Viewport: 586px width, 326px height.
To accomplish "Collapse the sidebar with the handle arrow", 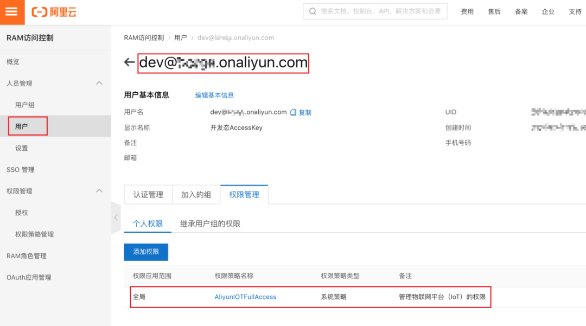I will pyautogui.click(x=116, y=218).
